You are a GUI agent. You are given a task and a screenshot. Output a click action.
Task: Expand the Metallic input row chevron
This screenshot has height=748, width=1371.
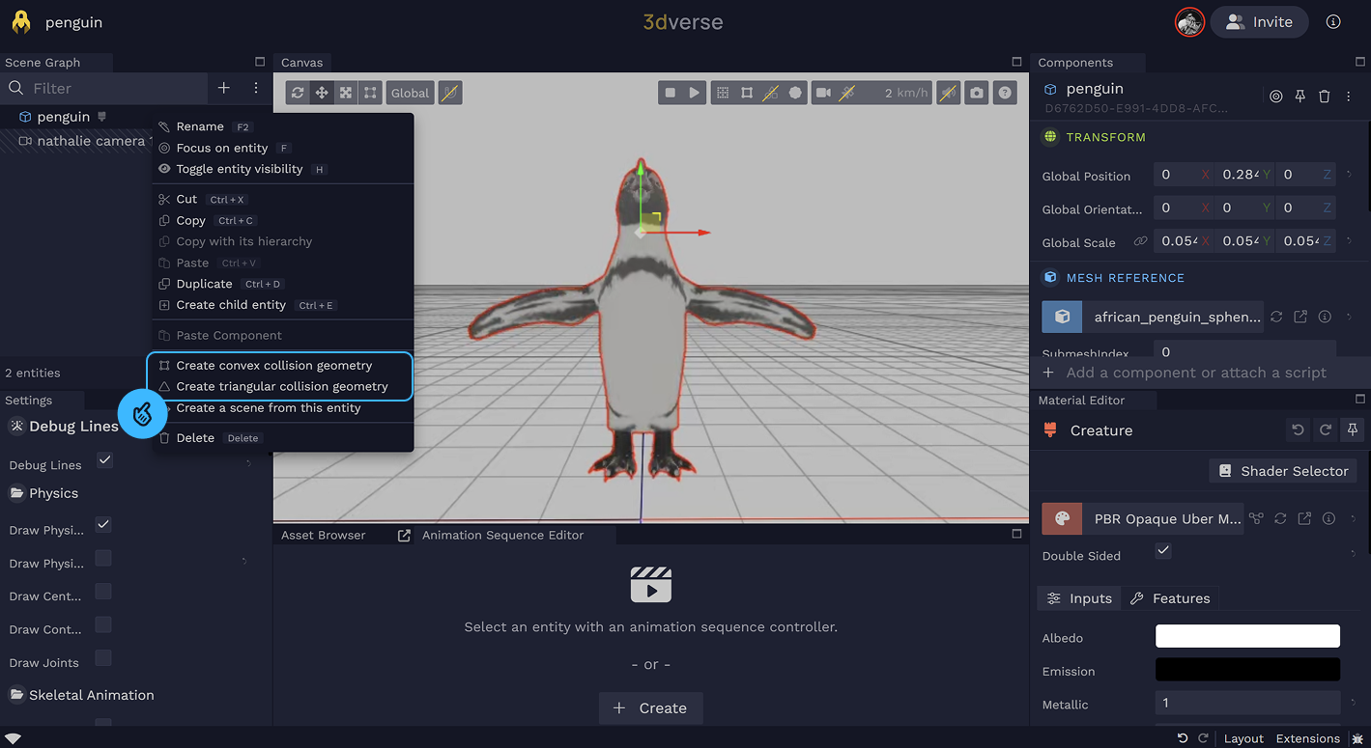[x=1353, y=703]
